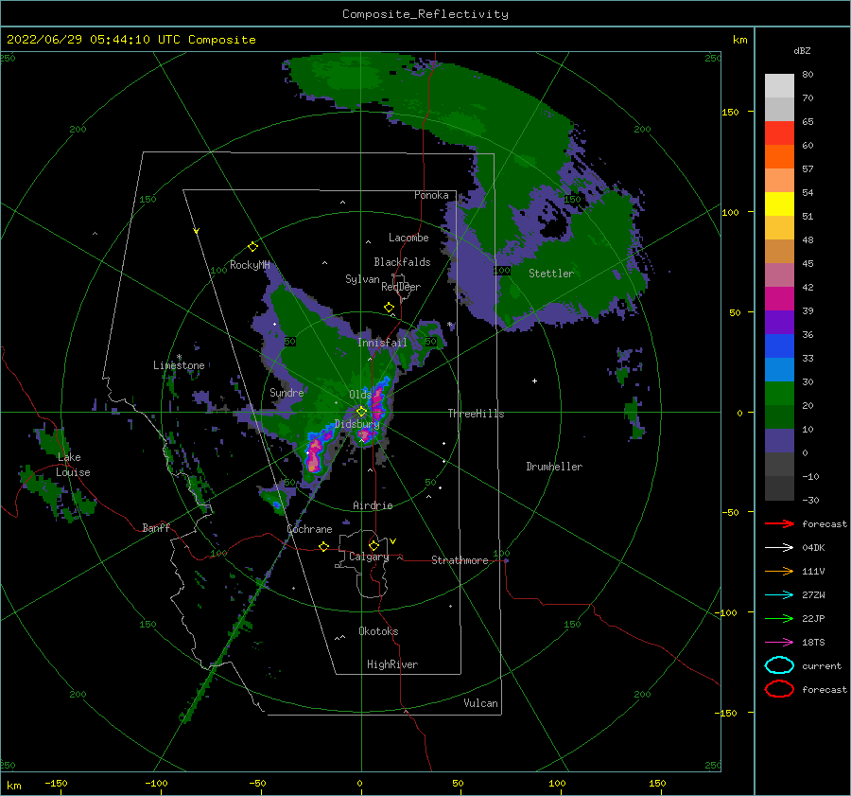
Task: Click the light grey swatch next to 80 dBZ
Action: click(x=779, y=86)
